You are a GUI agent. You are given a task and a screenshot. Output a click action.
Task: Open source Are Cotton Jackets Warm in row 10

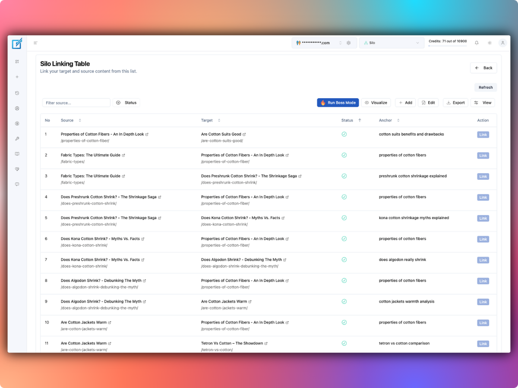coord(84,322)
